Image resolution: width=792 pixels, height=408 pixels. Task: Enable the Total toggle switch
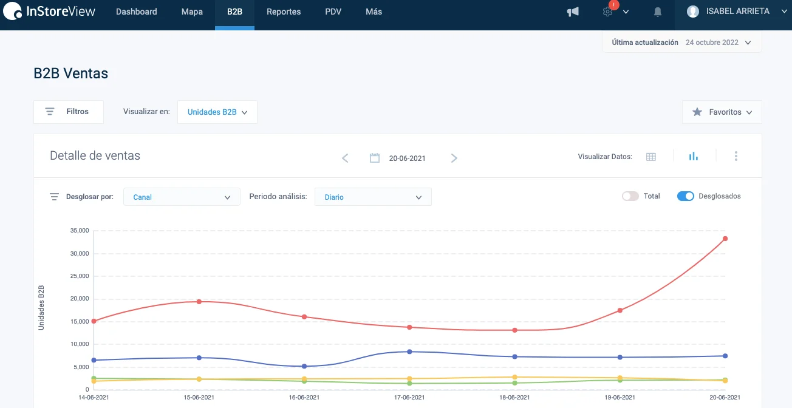pos(630,196)
